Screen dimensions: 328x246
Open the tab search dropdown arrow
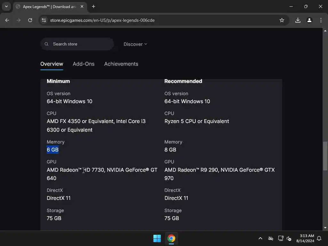[6, 6]
